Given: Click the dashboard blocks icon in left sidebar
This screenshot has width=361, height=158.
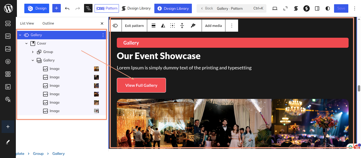Looking at the screenshot, I should [8, 23].
